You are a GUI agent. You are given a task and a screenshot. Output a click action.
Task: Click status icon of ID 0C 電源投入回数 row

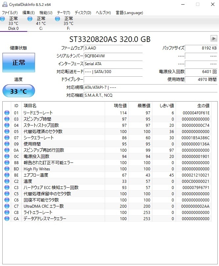(7, 156)
